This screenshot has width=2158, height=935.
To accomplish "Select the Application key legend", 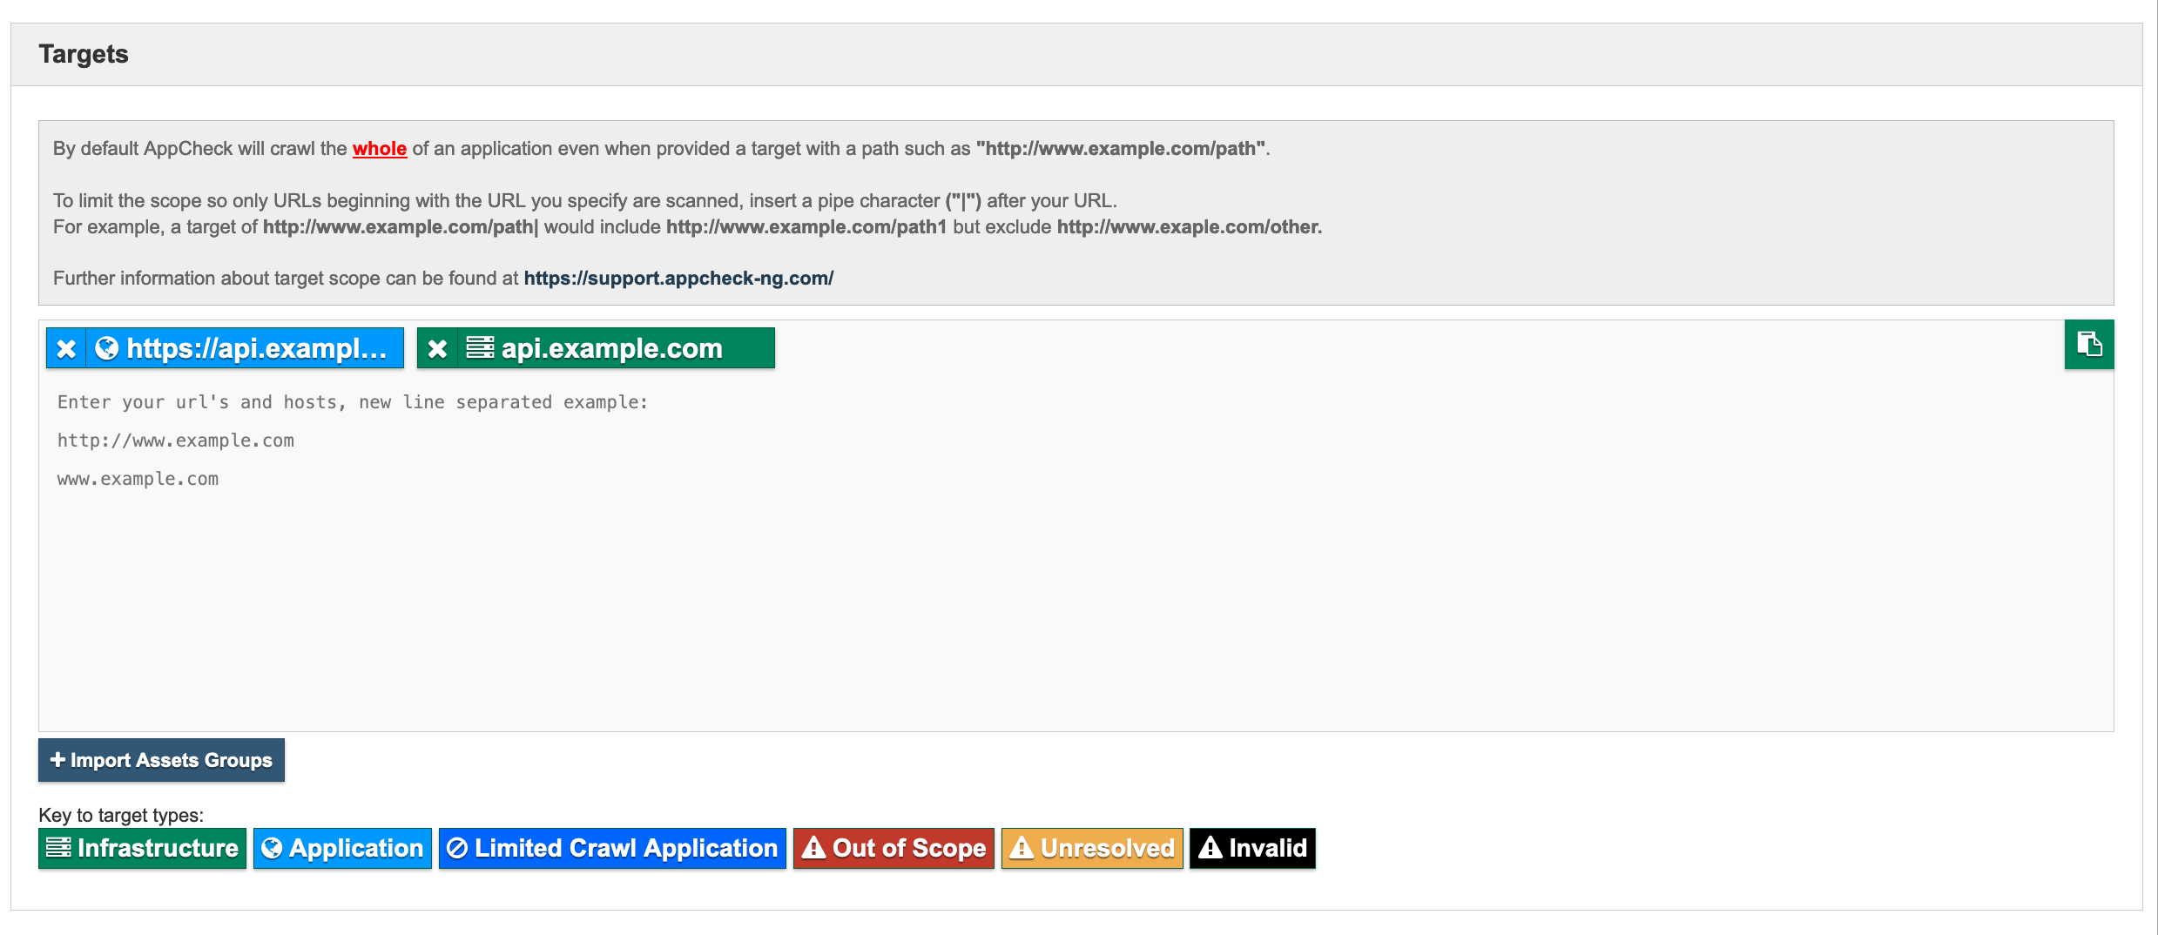I will (341, 848).
